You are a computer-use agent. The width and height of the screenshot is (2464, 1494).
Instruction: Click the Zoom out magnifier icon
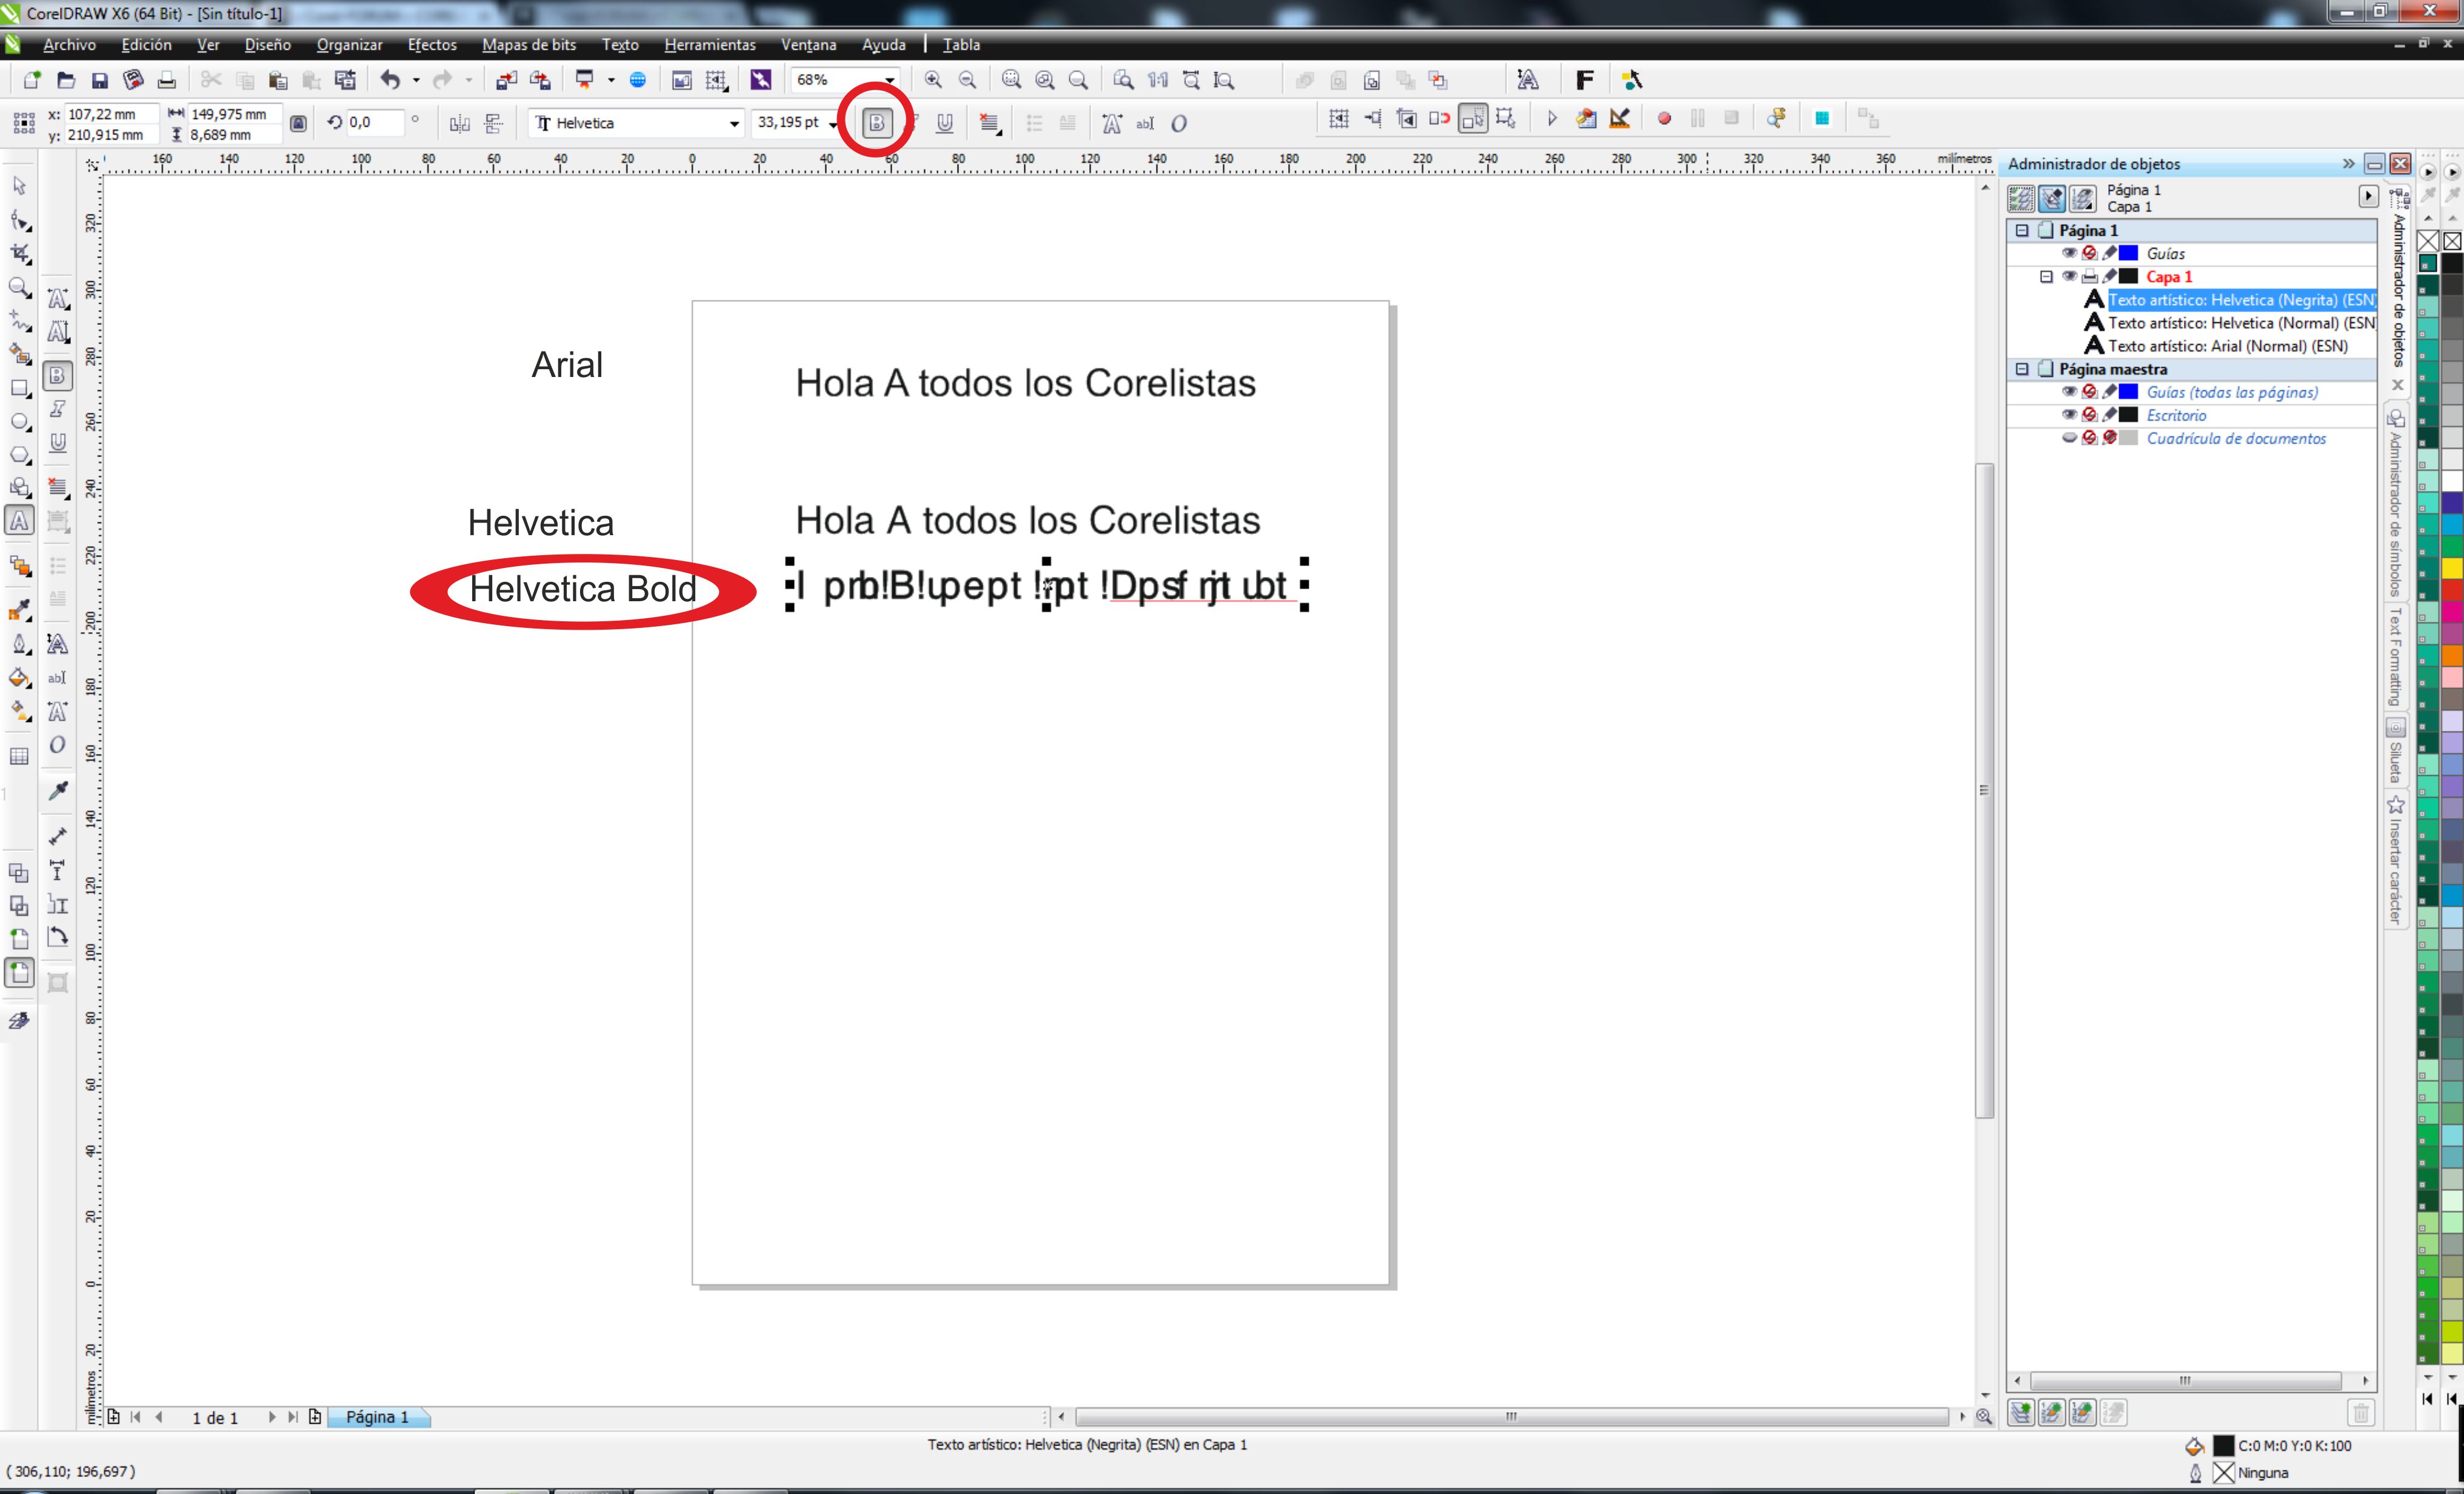(967, 80)
